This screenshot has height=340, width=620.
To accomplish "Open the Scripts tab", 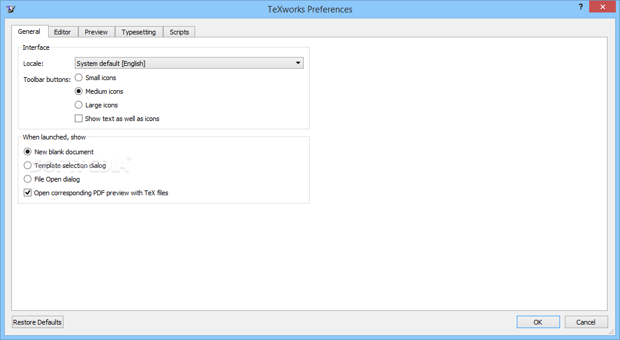I will [x=179, y=32].
